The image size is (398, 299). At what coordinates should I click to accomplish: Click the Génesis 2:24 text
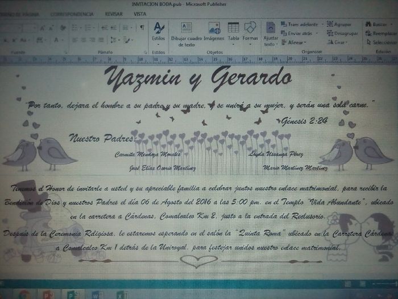click(x=304, y=121)
